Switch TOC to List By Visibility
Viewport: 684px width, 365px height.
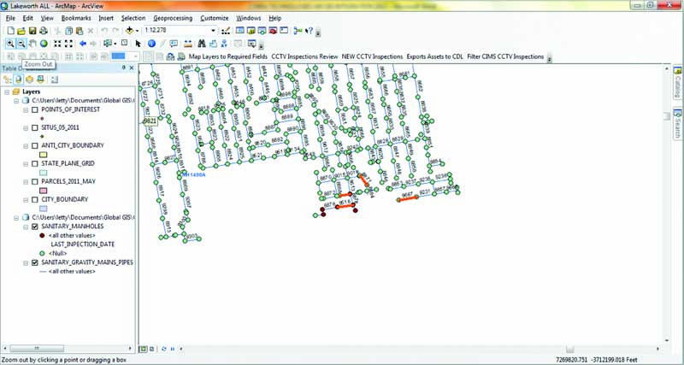(29, 79)
